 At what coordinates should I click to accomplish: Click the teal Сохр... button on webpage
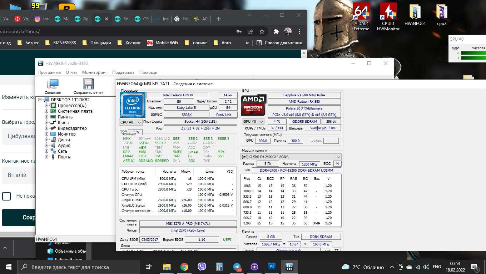pos(19,217)
